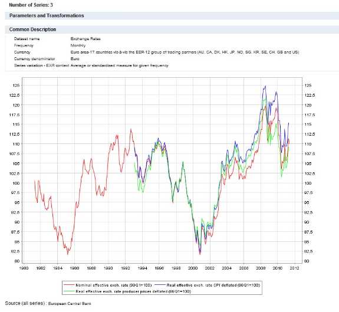Viewport: 339px width, 312px height.
Task: Click the 'Frequency' label
Action: [24, 45]
